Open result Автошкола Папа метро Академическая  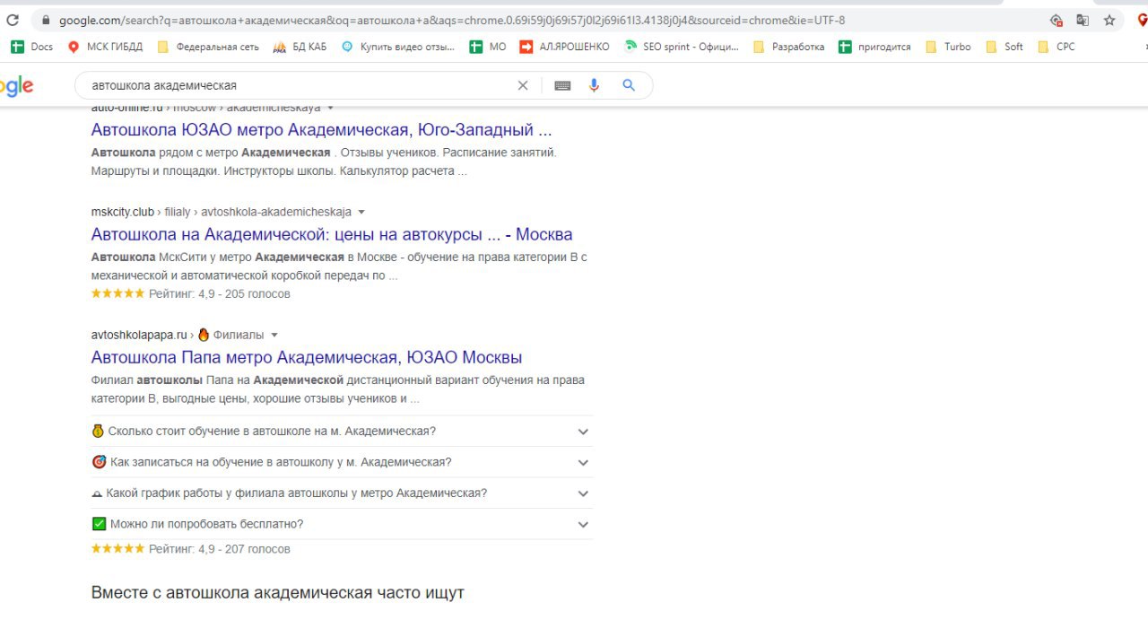click(x=307, y=357)
